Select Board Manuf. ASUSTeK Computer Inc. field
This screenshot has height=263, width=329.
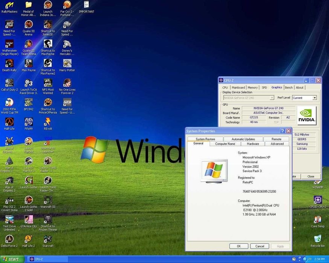268,113
